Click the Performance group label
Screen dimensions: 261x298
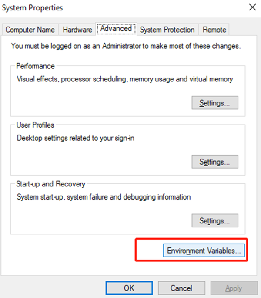tap(35, 66)
